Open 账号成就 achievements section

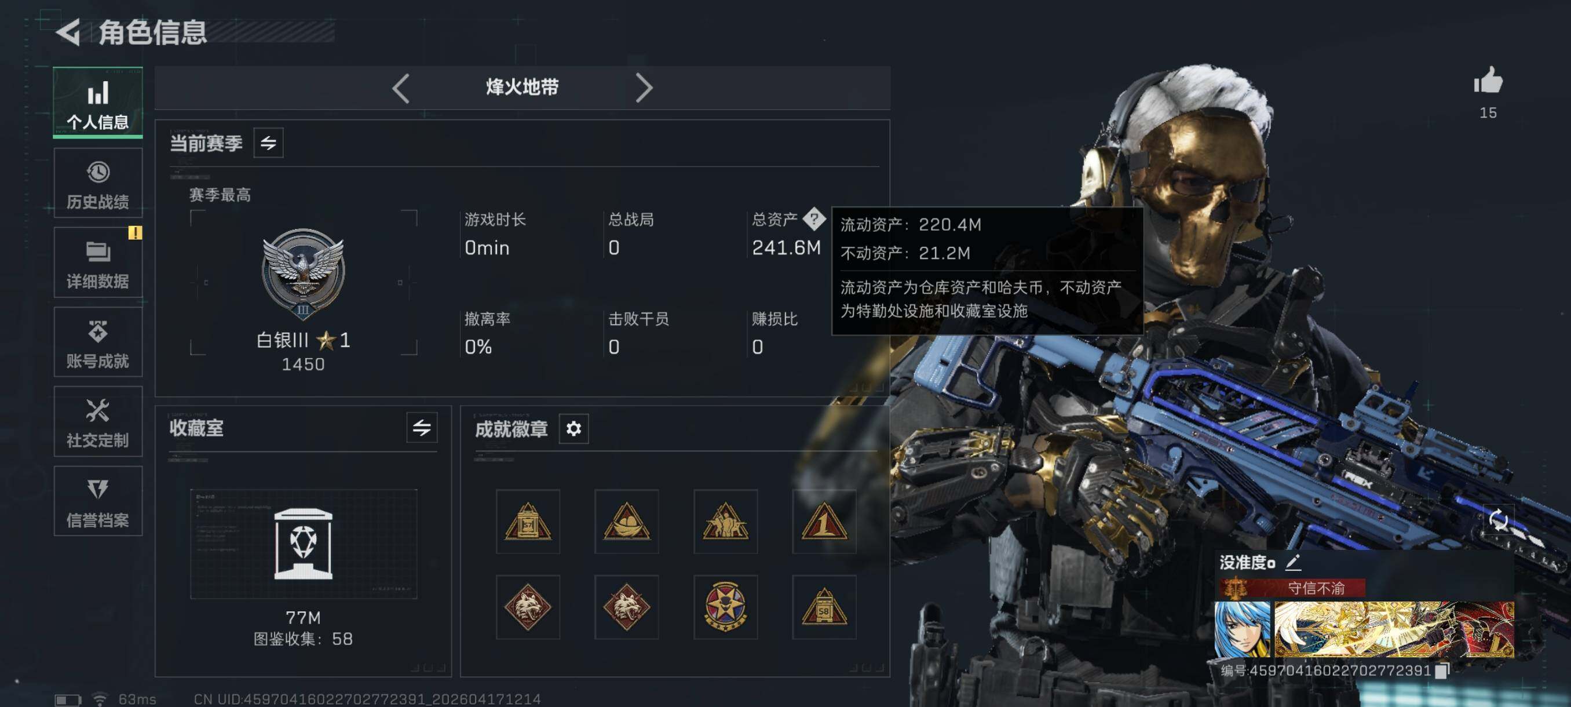(97, 342)
